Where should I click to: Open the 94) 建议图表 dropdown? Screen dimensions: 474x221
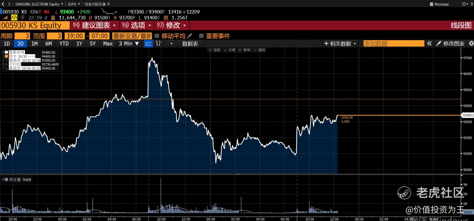coord(94,26)
